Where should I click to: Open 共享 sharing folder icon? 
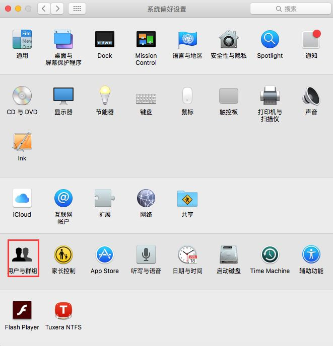coord(187,199)
